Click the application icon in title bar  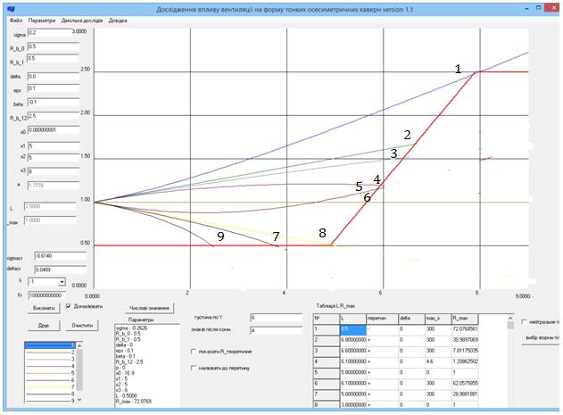pyautogui.click(x=12, y=7)
